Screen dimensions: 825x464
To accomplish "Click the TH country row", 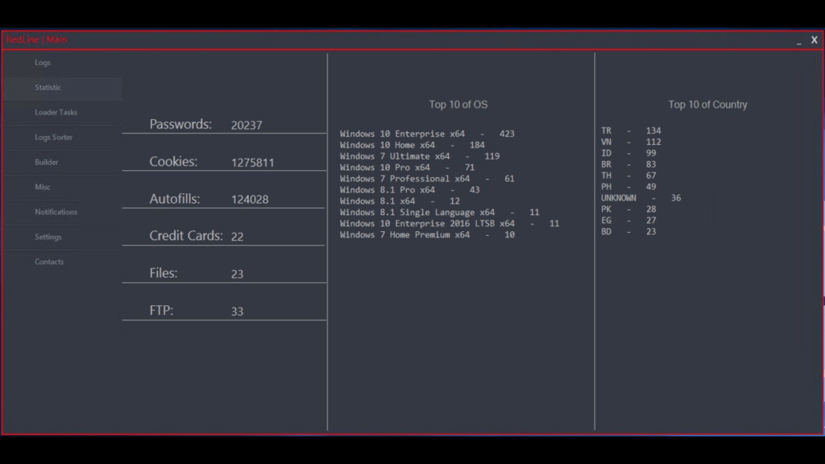I will point(628,176).
